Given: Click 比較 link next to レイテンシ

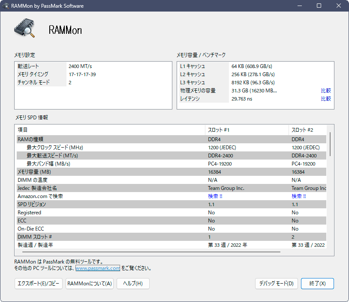Looking at the screenshot, I should tap(325, 98).
